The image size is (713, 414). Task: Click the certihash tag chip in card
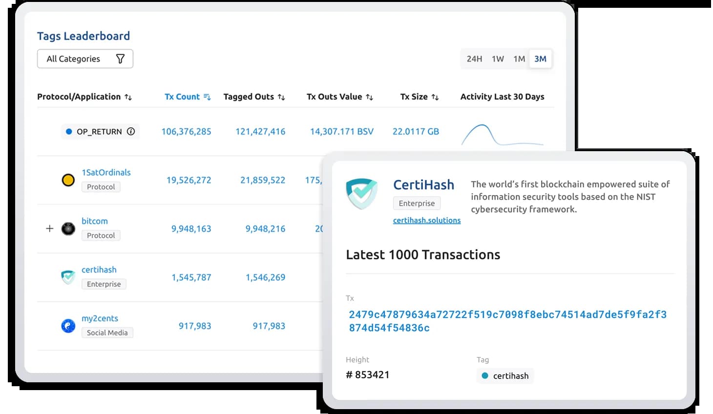505,375
